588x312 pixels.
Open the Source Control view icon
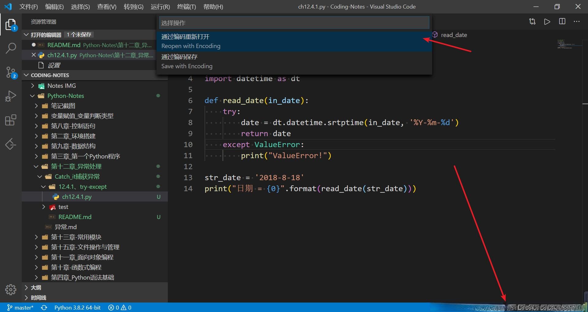pyautogui.click(x=11, y=72)
